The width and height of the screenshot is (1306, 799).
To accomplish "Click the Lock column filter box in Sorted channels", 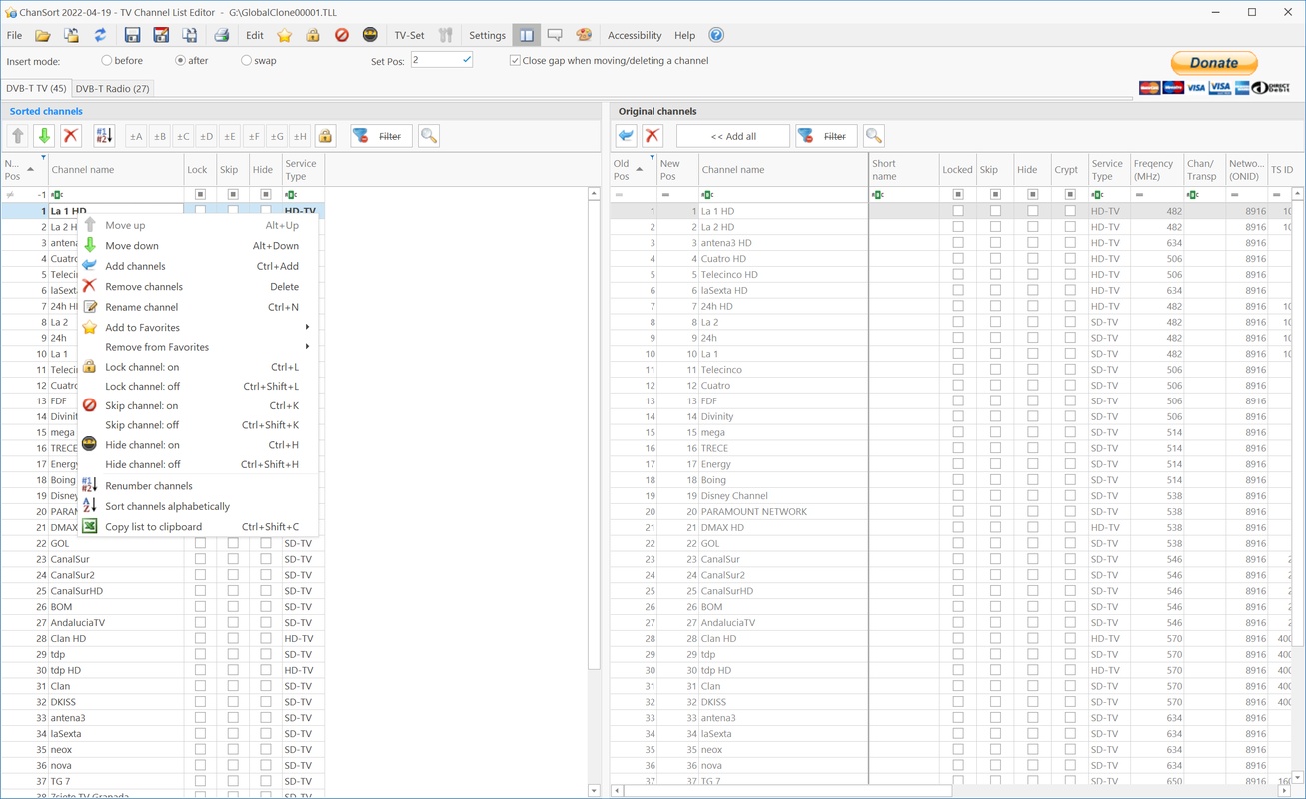I will [x=200, y=195].
